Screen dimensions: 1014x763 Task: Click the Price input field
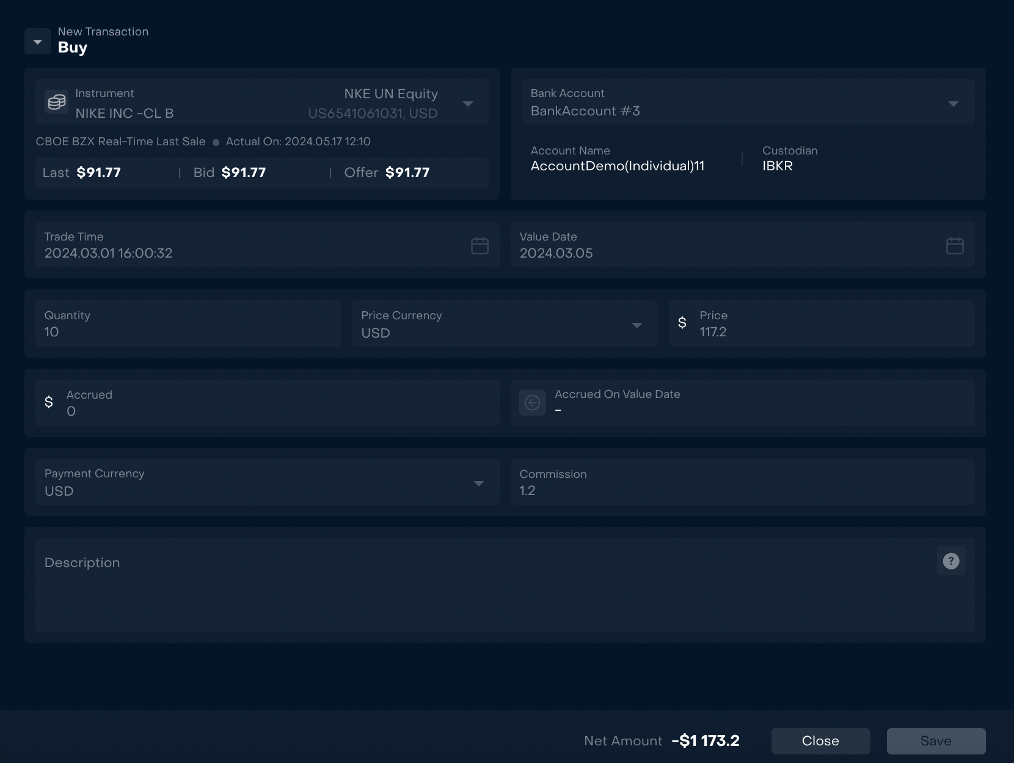point(831,331)
